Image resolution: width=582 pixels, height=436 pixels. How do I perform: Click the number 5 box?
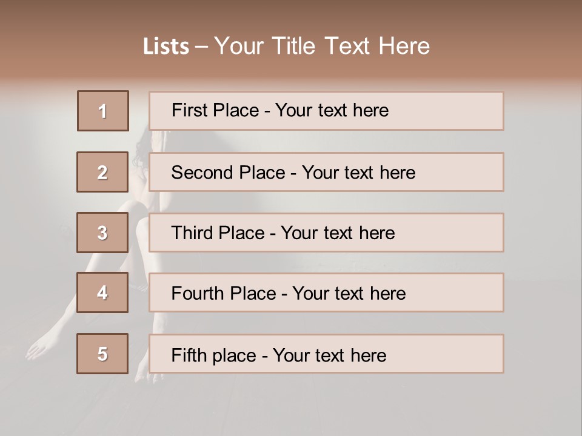click(x=103, y=354)
